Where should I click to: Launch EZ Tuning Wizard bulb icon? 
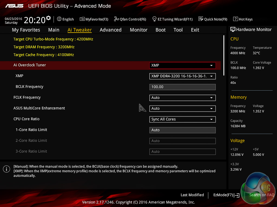[154, 19]
